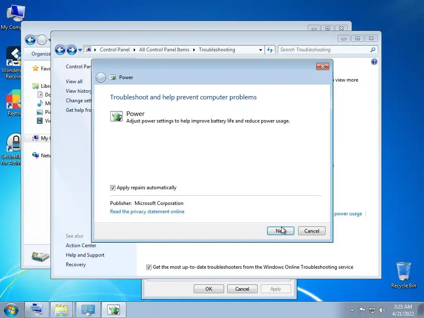This screenshot has height=318, width=424.
Task: Click Troubleshooting in the breadcrumb path
Action: coord(217,50)
